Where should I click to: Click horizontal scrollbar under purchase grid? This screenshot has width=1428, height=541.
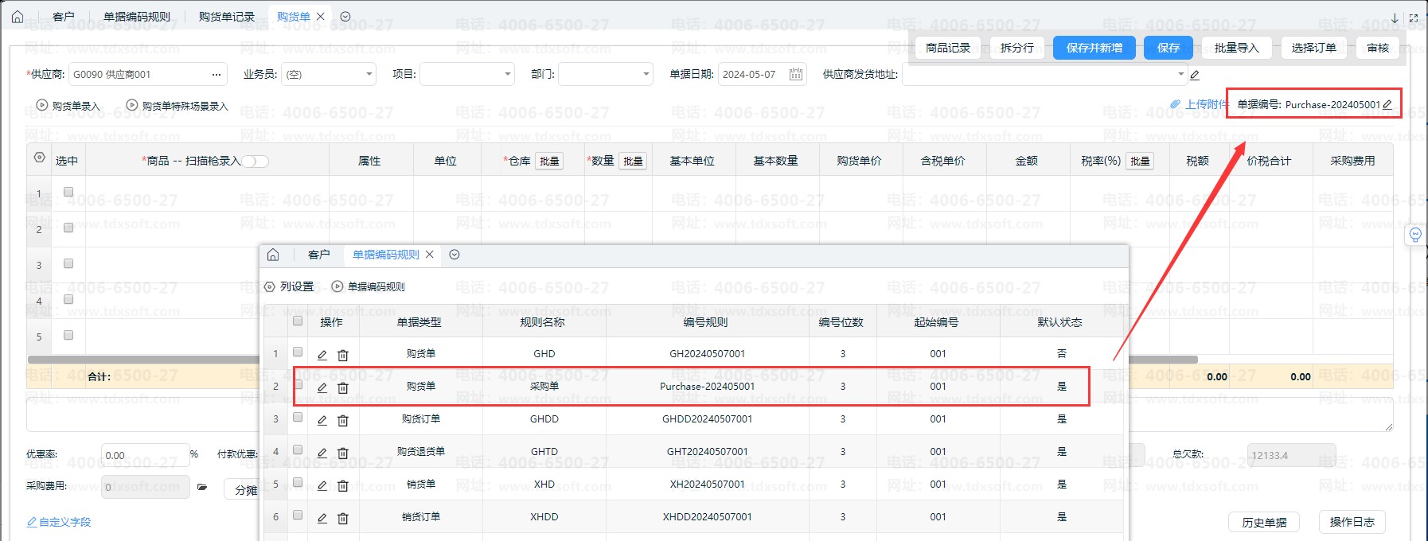[x=611, y=360]
